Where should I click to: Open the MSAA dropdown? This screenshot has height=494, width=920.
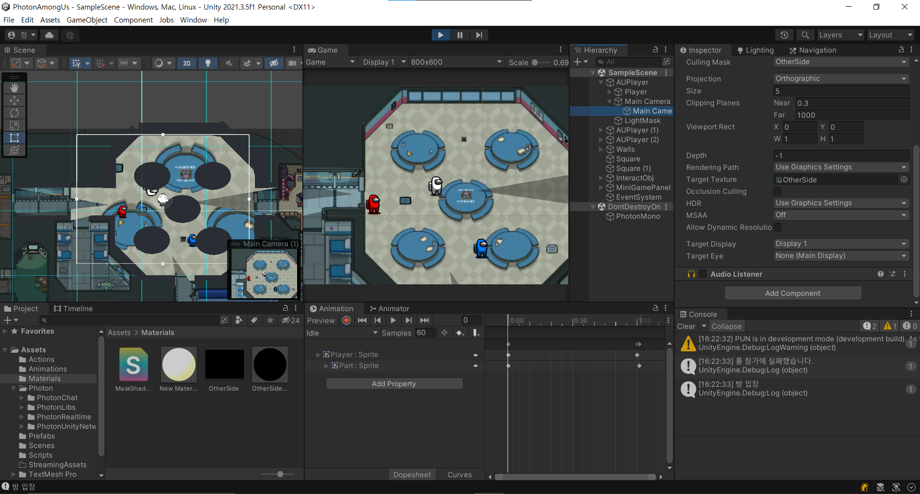point(841,215)
